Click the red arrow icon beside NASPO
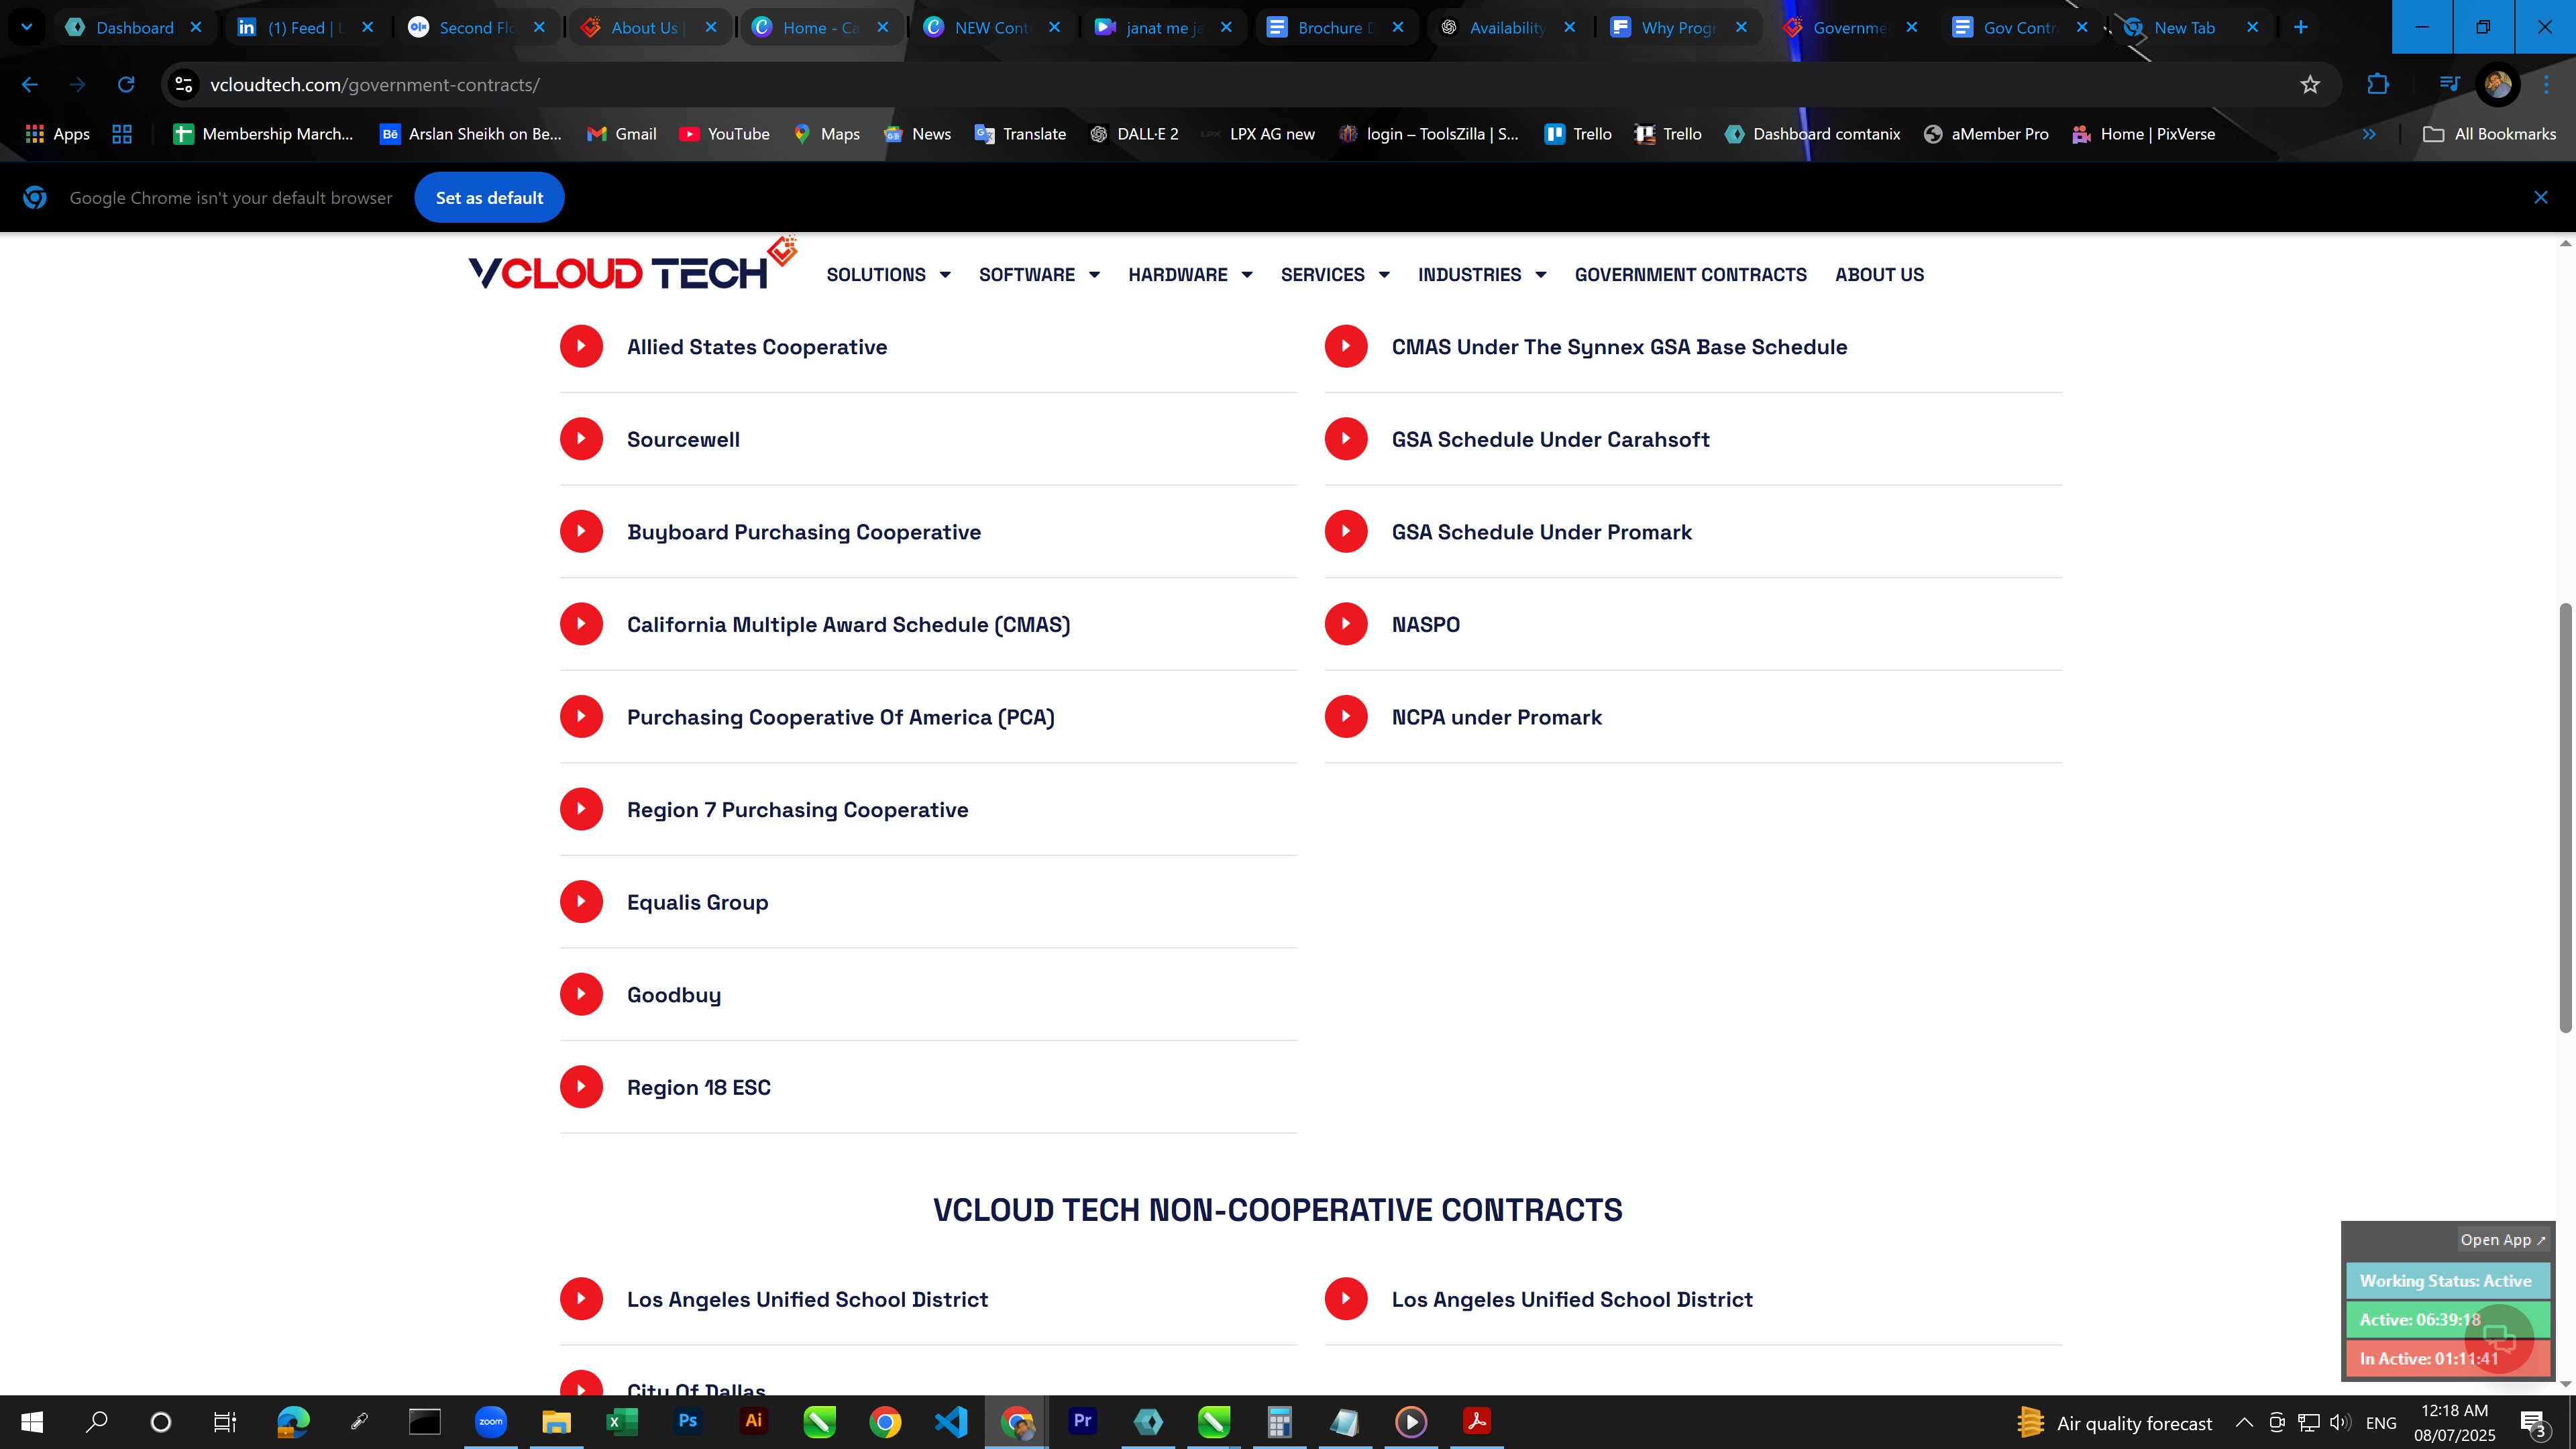This screenshot has width=2576, height=1449. [1346, 624]
